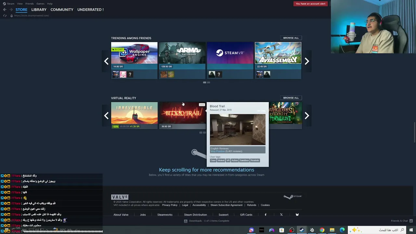416x234 pixels.
Task: Open the game controller app in the taskbar
Action: (272, 230)
